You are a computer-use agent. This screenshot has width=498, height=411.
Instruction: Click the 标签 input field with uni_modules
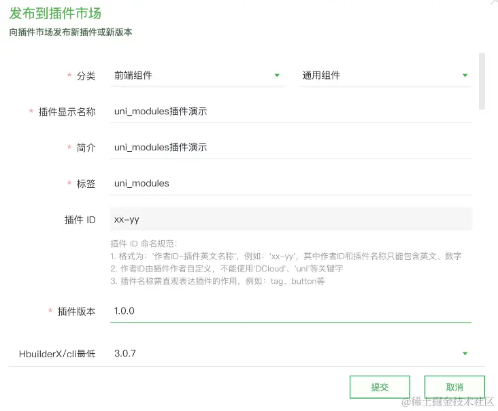tap(290, 184)
